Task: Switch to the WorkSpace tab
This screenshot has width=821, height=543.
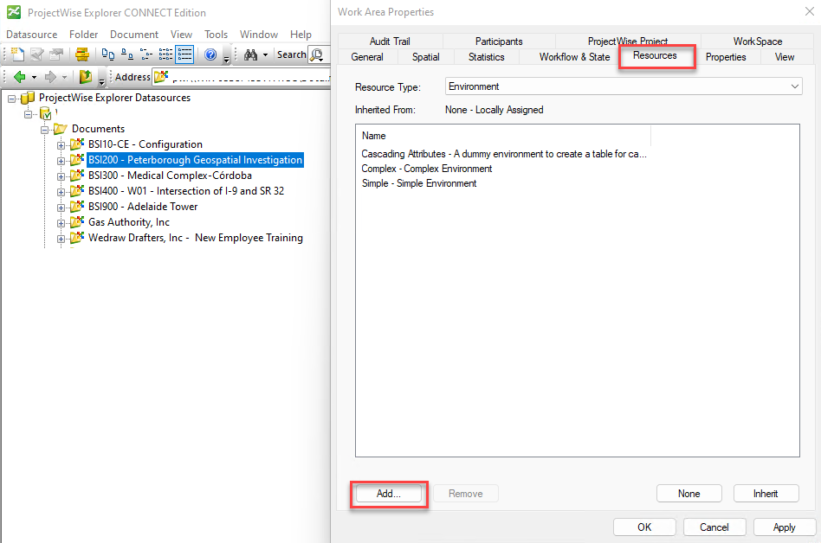Action: [x=757, y=42]
